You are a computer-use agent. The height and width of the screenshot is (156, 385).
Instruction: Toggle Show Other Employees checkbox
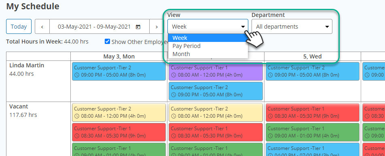tap(107, 42)
